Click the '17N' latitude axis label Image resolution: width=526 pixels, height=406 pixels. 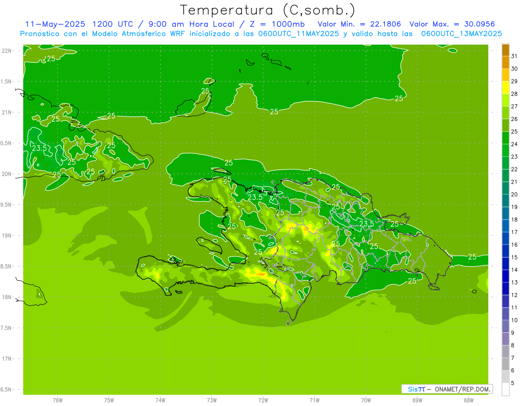[x=7, y=359]
